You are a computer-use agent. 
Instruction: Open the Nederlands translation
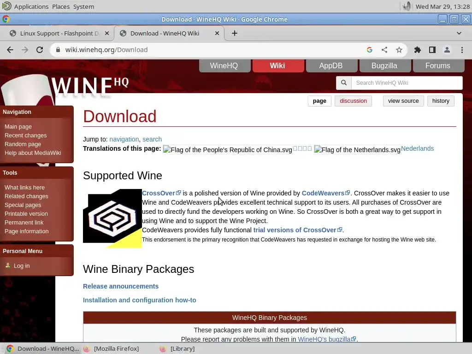coord(417,148)
